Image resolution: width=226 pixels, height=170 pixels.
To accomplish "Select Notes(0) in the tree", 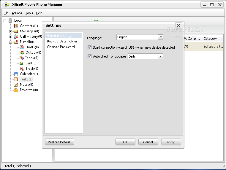I will pyautogui.click(x=26, y=85).
